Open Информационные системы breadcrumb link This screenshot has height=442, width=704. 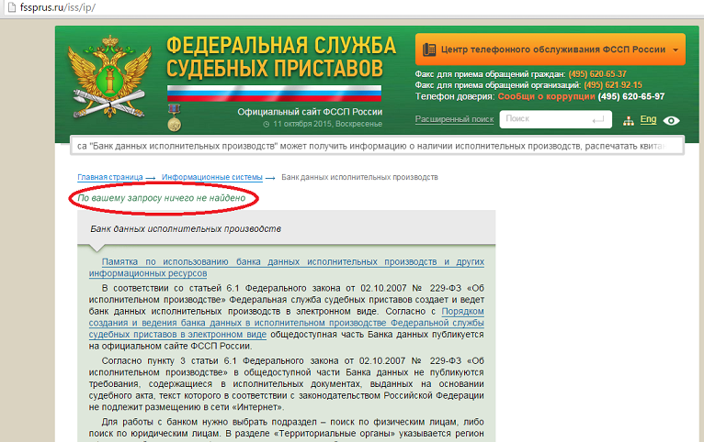tap(212, 177)
